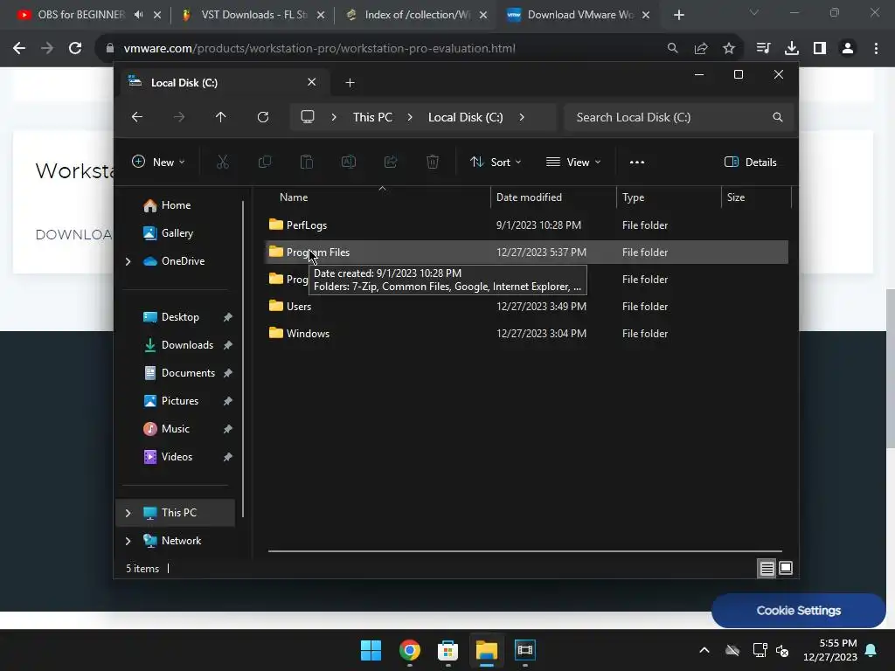Sort by the Name column header

click(294, 197)
